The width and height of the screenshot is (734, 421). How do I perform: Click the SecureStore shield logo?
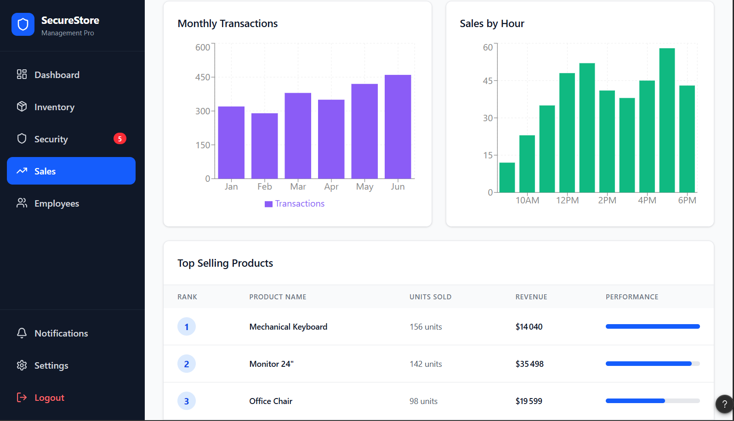pos(23,24)
